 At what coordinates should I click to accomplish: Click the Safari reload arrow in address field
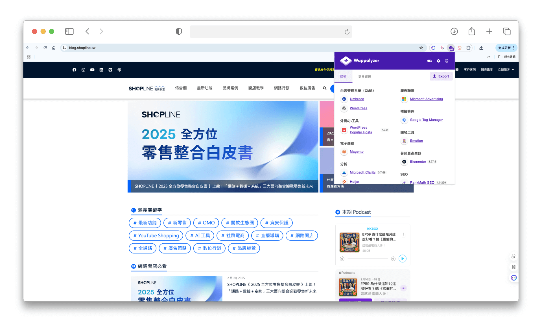click(x=347, y=32)
